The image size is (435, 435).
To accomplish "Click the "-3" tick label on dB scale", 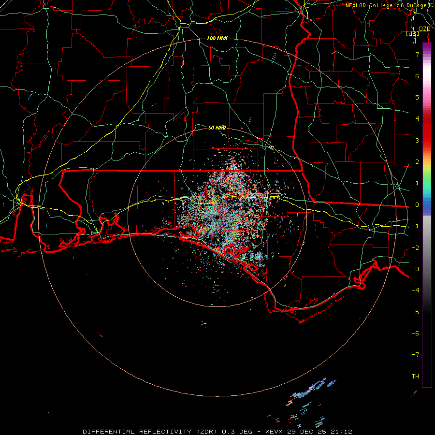I will point(415,269).
